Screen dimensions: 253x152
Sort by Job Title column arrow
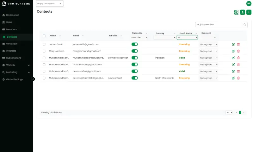(x=121, y=36)
